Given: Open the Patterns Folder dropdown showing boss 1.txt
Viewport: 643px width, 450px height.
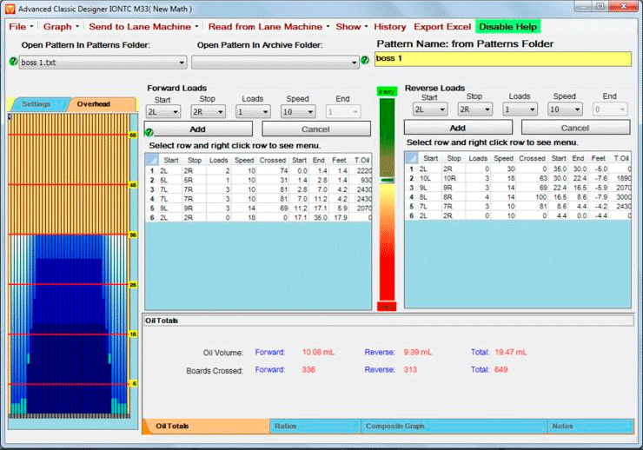Looking at the screenshot, I should tap(103, 63).
